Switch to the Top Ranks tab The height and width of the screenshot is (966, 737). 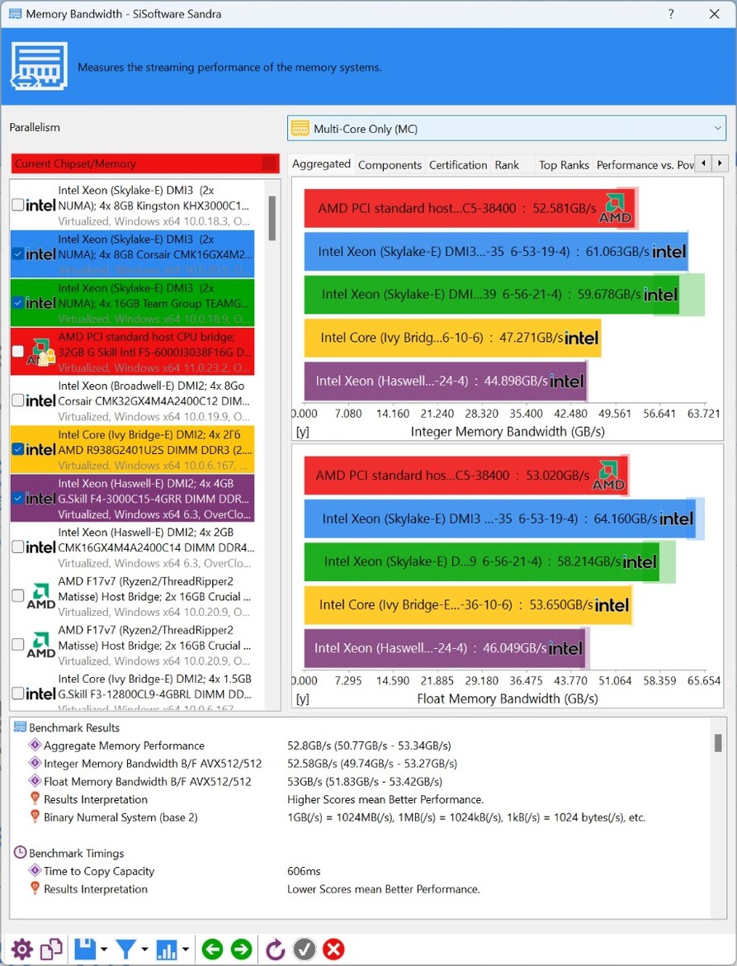point(564,164)
